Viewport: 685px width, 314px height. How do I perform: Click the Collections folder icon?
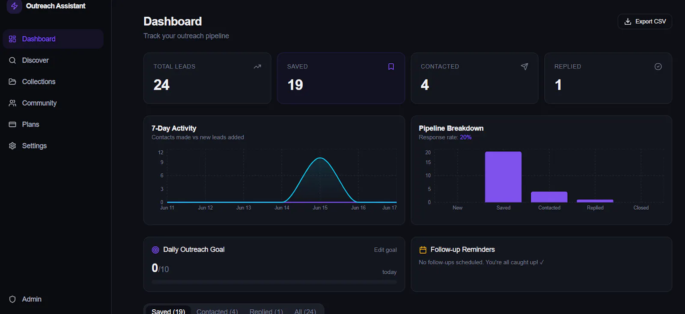pos(12,82)
